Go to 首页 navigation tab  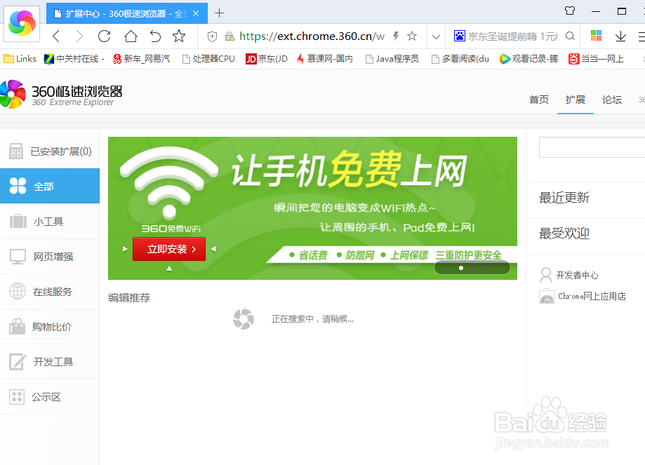pyautogui.click(x=539, y=100)
